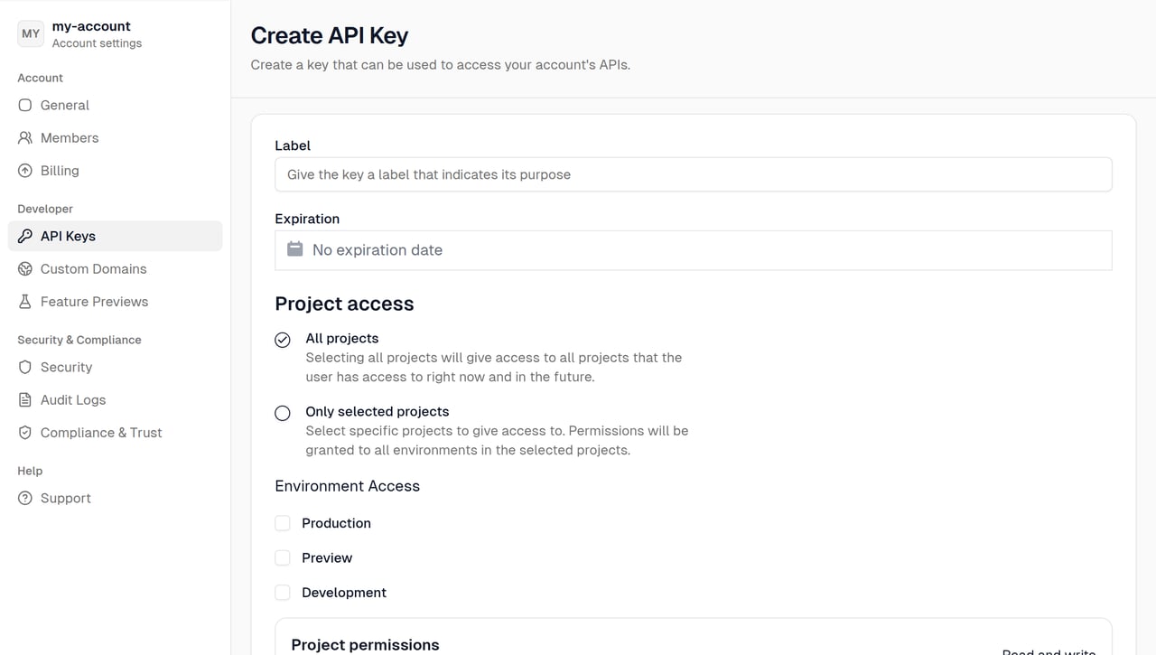Click the API Keys key icon
Screen dimensions: 1156x655
pos(25,236)
